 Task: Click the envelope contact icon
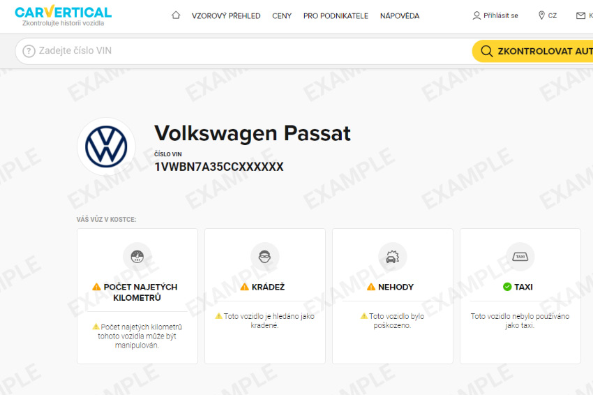[580, 16]
